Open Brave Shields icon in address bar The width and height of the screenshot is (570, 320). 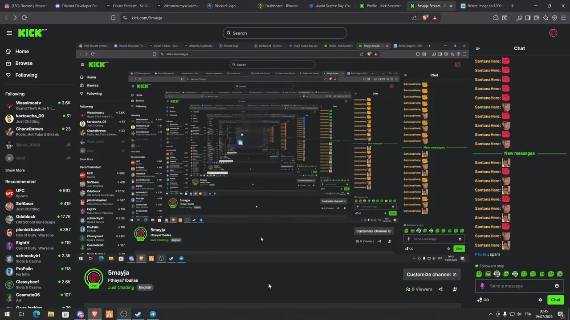pos(425,18)
